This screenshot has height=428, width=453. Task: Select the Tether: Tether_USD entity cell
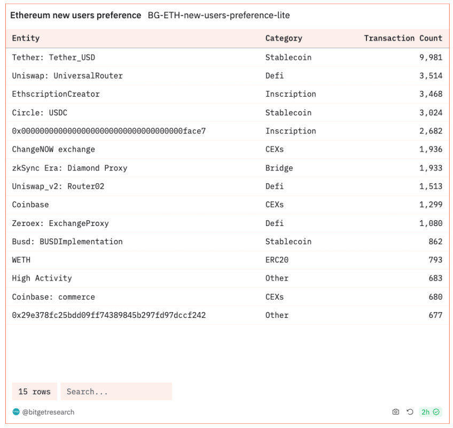[53, 57]
